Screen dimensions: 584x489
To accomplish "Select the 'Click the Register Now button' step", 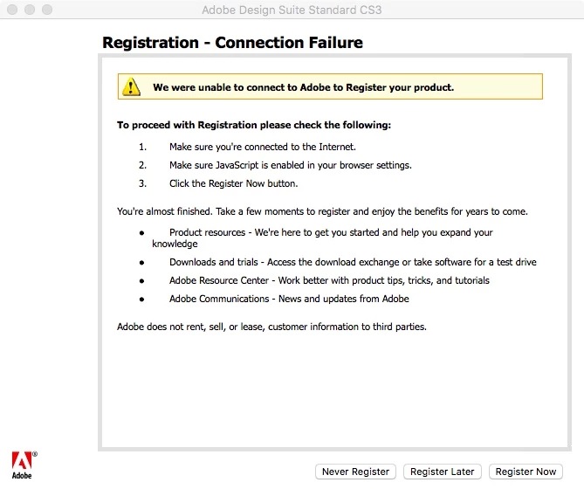I will point(234,183).
